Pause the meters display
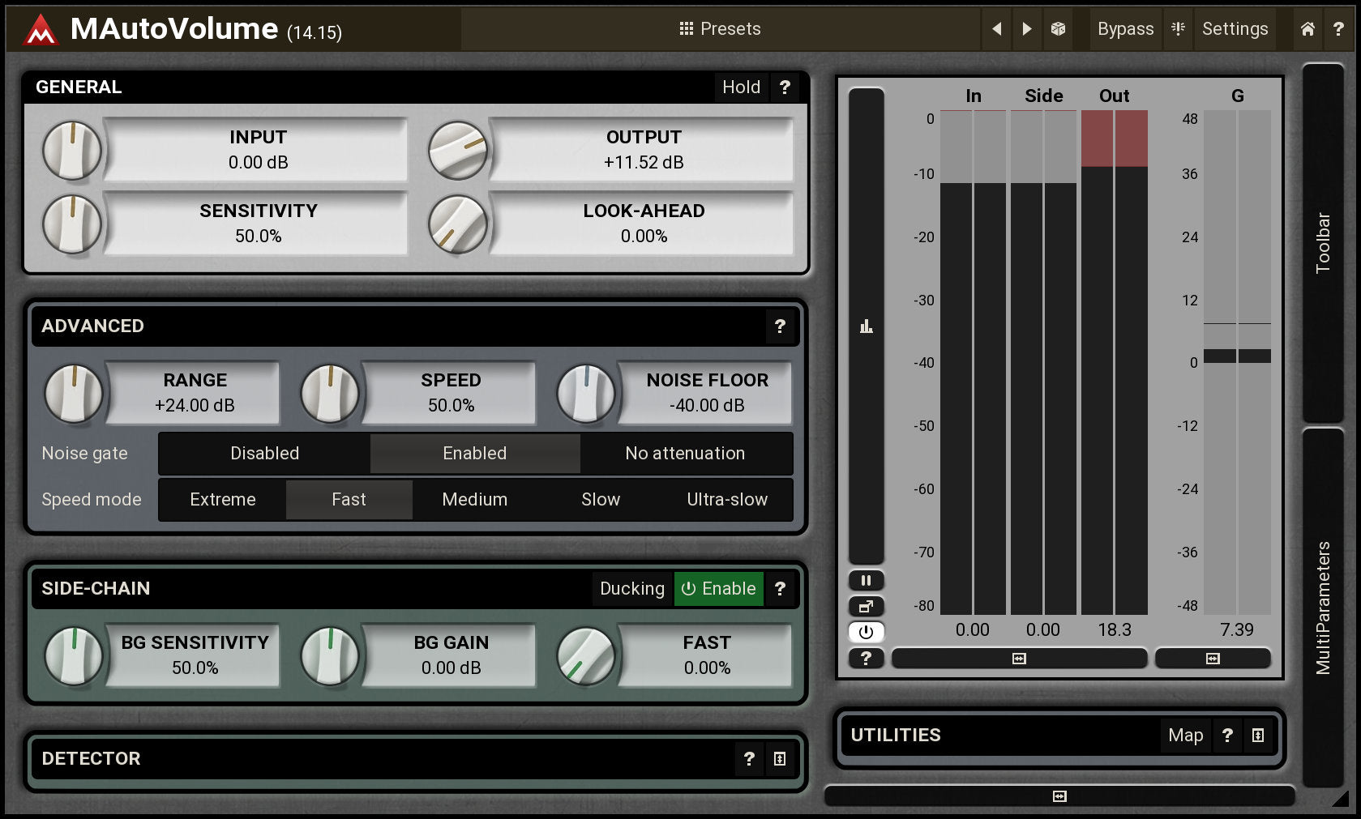This screenshot has width=1361, height=819. pos(866,580)
